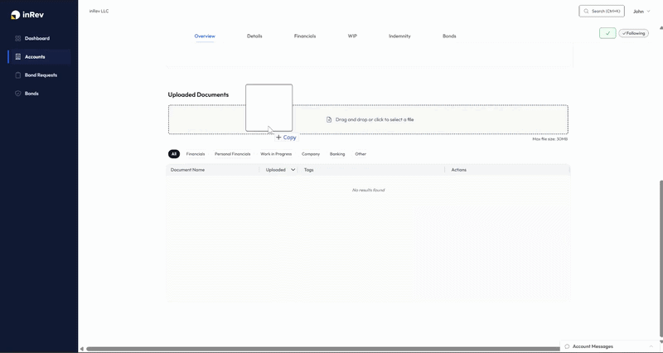Open Dashboard from the sidebar

(39, 38)
